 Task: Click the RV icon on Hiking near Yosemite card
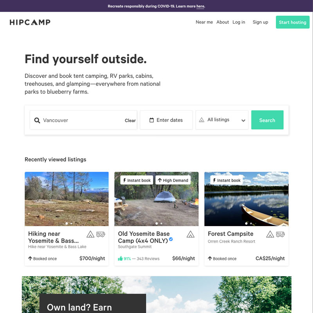(101, 234)
